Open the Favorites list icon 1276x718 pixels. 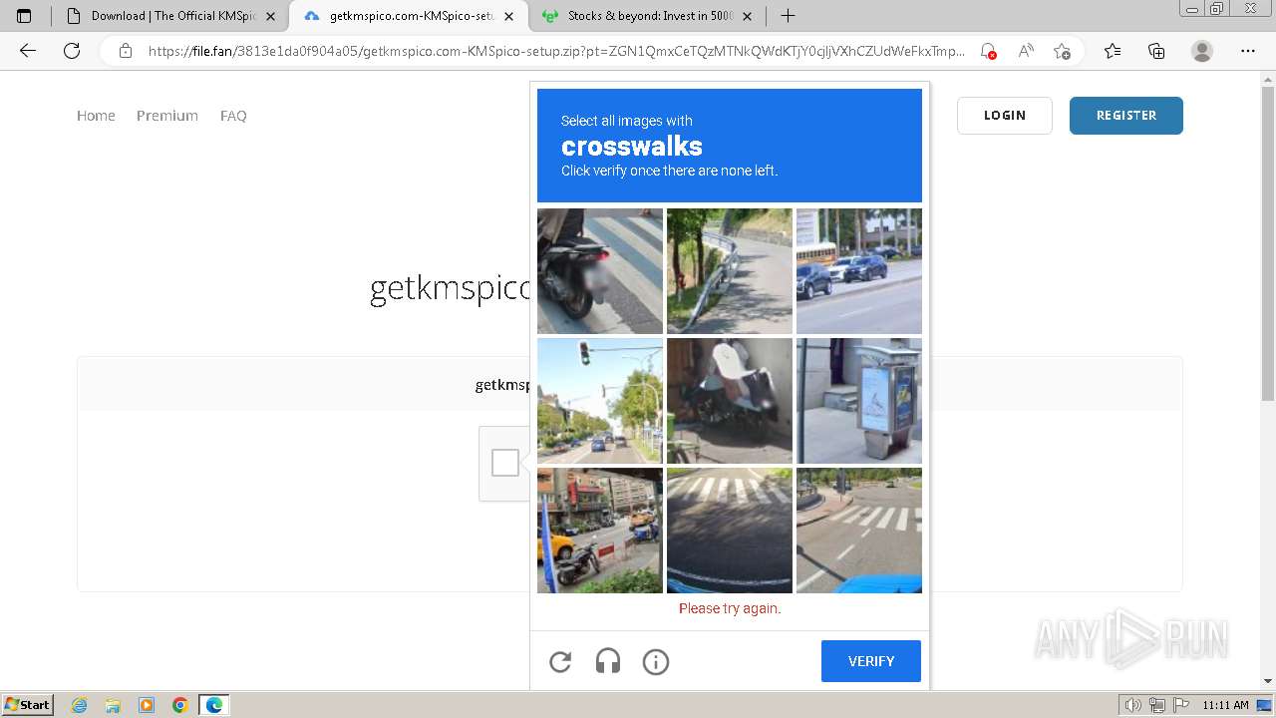point(1113,51)
